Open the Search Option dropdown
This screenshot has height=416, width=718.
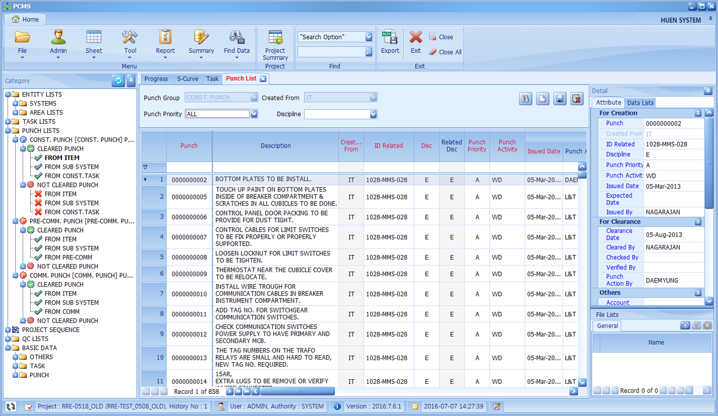[x=369, y=37]
